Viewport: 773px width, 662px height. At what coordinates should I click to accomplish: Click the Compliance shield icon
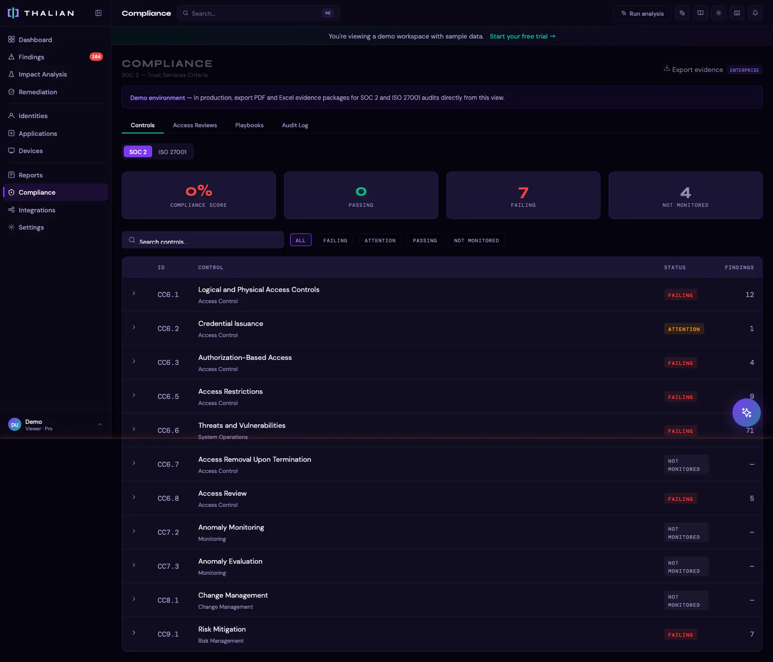[11, 192]
